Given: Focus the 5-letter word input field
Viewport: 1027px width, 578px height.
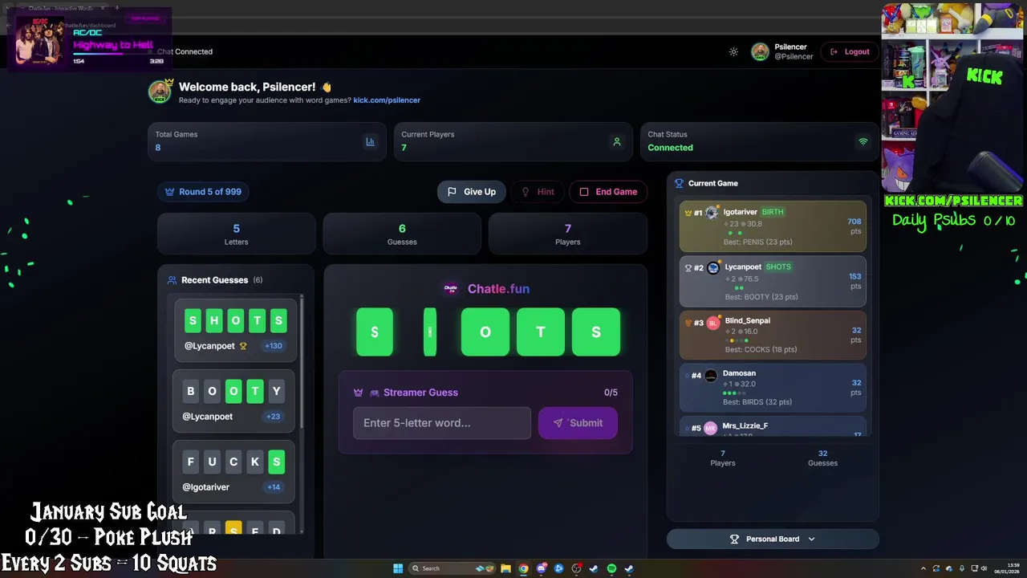Looking at the screenshot, I should click(442, 423).
